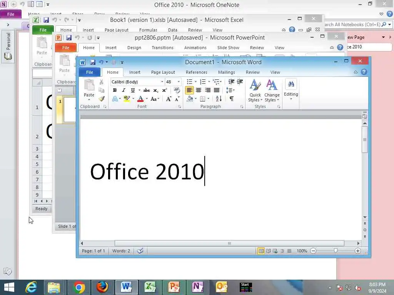Image resolution: width=394 pixels, height=295 pixels.
Task: Click the Cut scissors icon in Word
Action: click(102, 82)
